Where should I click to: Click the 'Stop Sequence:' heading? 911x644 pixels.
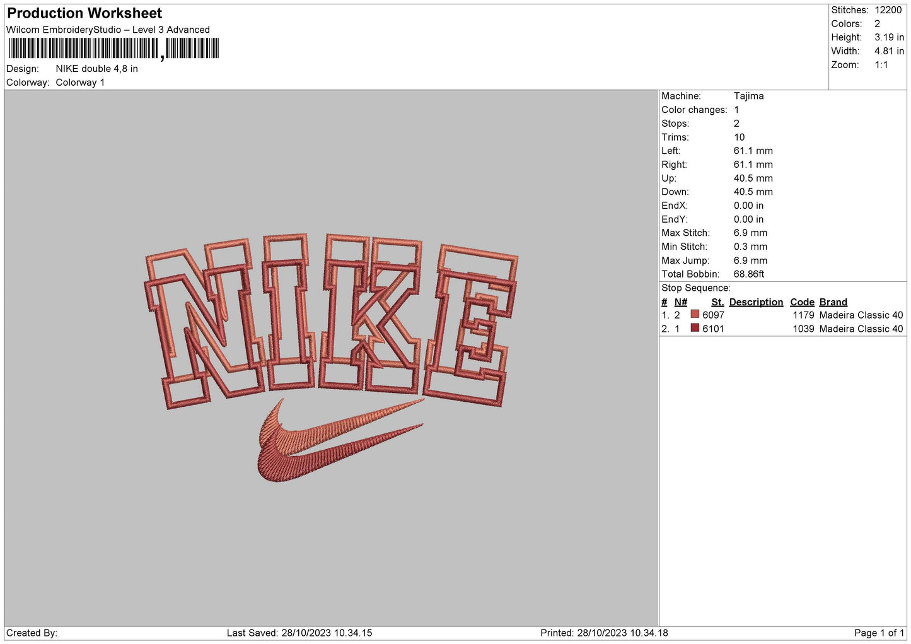696,288
